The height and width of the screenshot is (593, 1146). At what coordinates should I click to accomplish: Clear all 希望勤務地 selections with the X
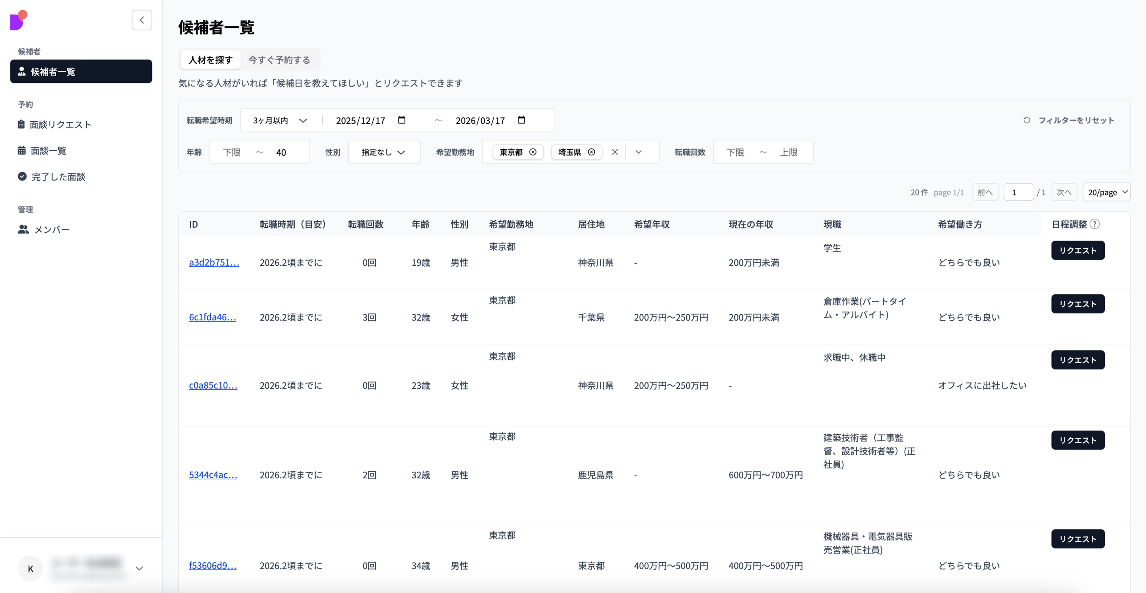point(615,152)
